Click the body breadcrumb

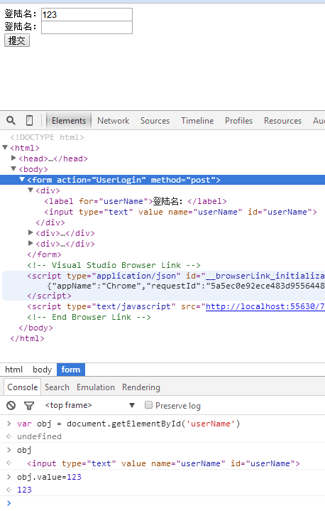(x=43, y=370)
